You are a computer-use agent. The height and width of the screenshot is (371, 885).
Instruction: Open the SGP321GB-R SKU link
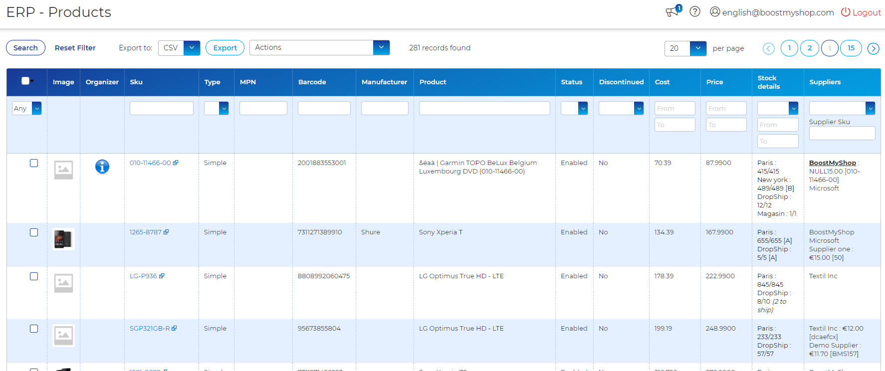coord(150,329)
